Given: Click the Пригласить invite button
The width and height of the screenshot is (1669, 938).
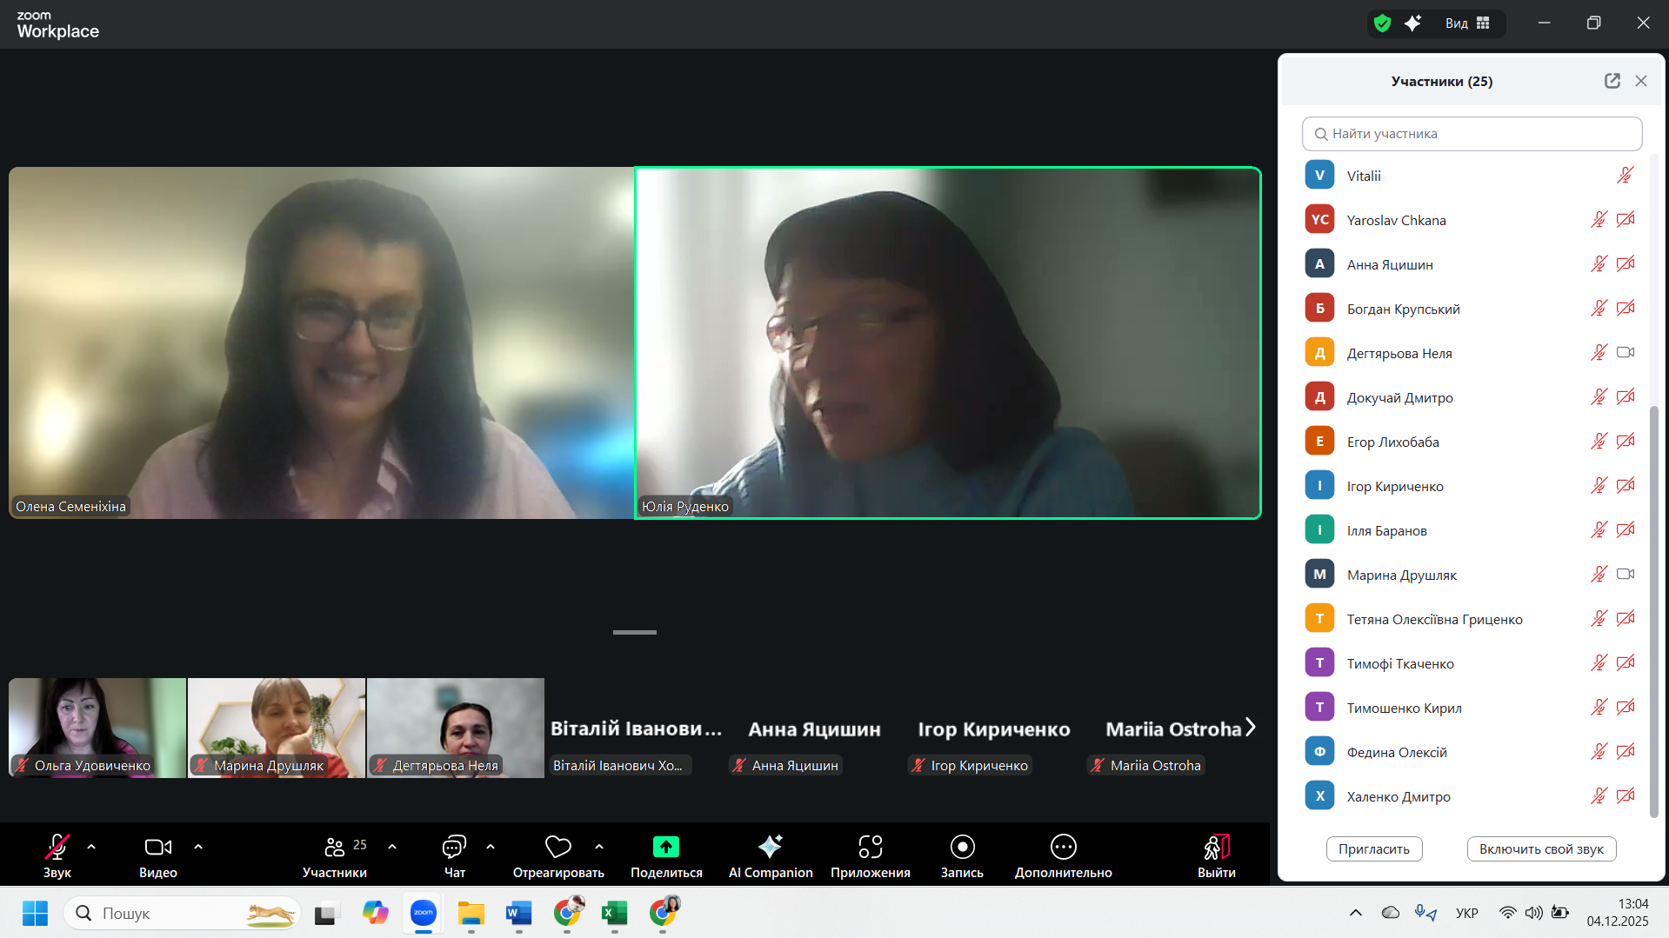Looking at the screenshot, I should [1373, 849].
